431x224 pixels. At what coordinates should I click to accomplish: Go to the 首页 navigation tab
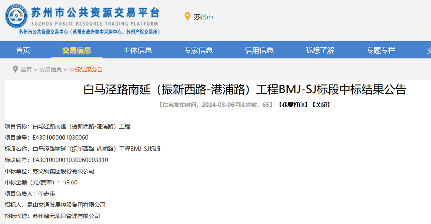tap(23, 50)
